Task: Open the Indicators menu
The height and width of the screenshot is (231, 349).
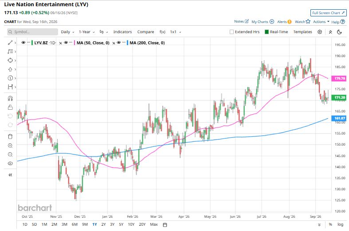Action: tap(123, 32)
